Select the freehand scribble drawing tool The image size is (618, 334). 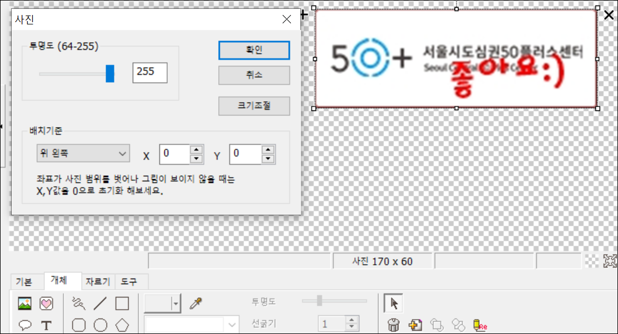coord(78,303)
